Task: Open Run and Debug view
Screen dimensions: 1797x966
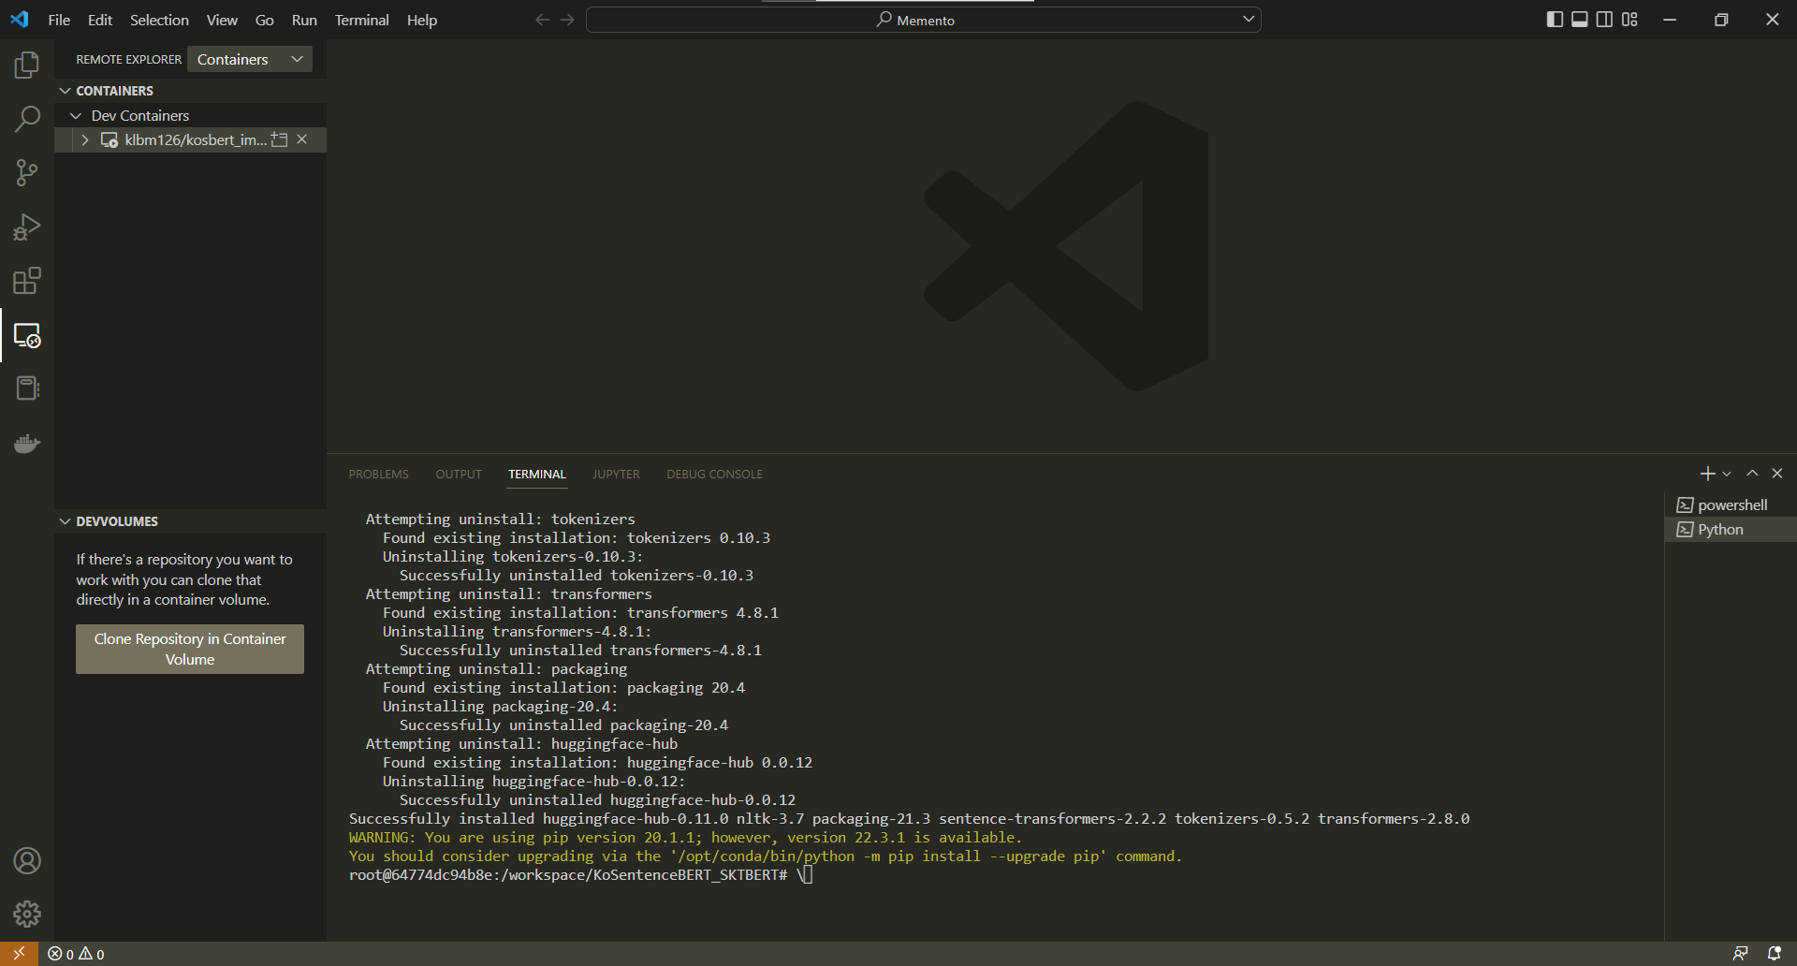Action: 27,227
